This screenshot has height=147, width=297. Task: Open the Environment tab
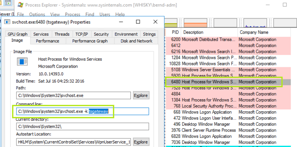pyautogui.click(x=126, y=34)
